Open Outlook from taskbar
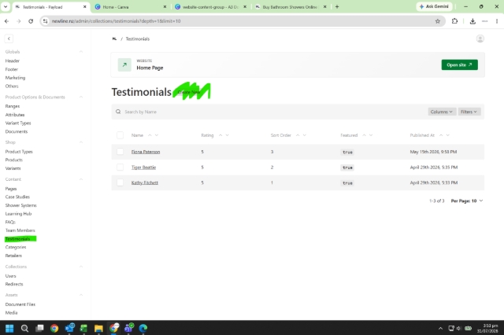The image size is (504, 335). point(69,328)
